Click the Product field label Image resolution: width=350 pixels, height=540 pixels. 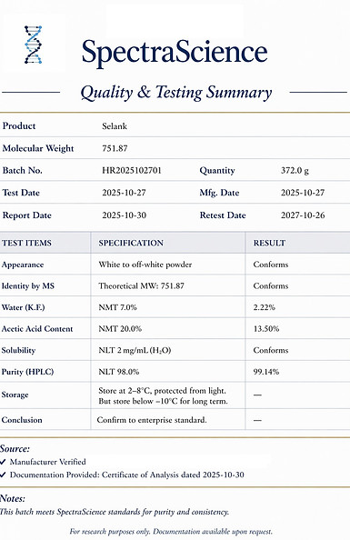pyautogui.click(x=19, y=126)
